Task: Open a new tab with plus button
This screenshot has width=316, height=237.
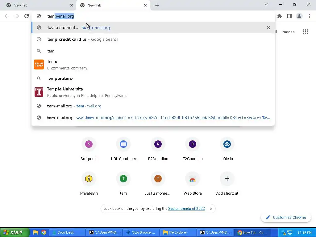Action: 157,5
